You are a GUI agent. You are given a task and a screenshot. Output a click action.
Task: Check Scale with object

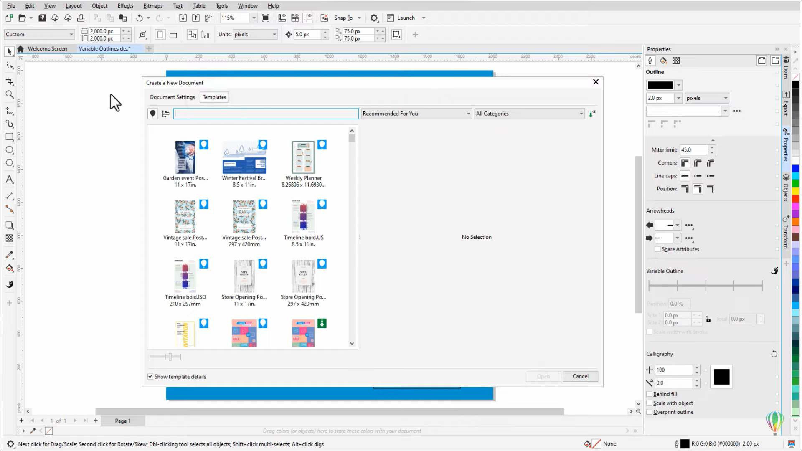coord(650,403)
